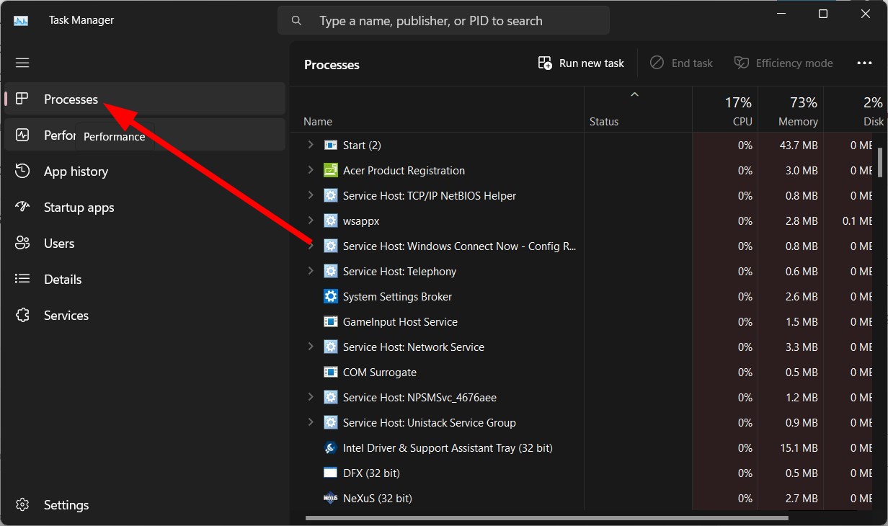Go to the Users section
This screenshot has width=888, height=526.
(59, 244)
